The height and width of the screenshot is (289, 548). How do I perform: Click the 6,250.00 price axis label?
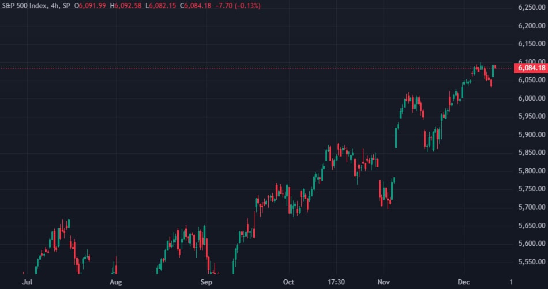[532, 7]
